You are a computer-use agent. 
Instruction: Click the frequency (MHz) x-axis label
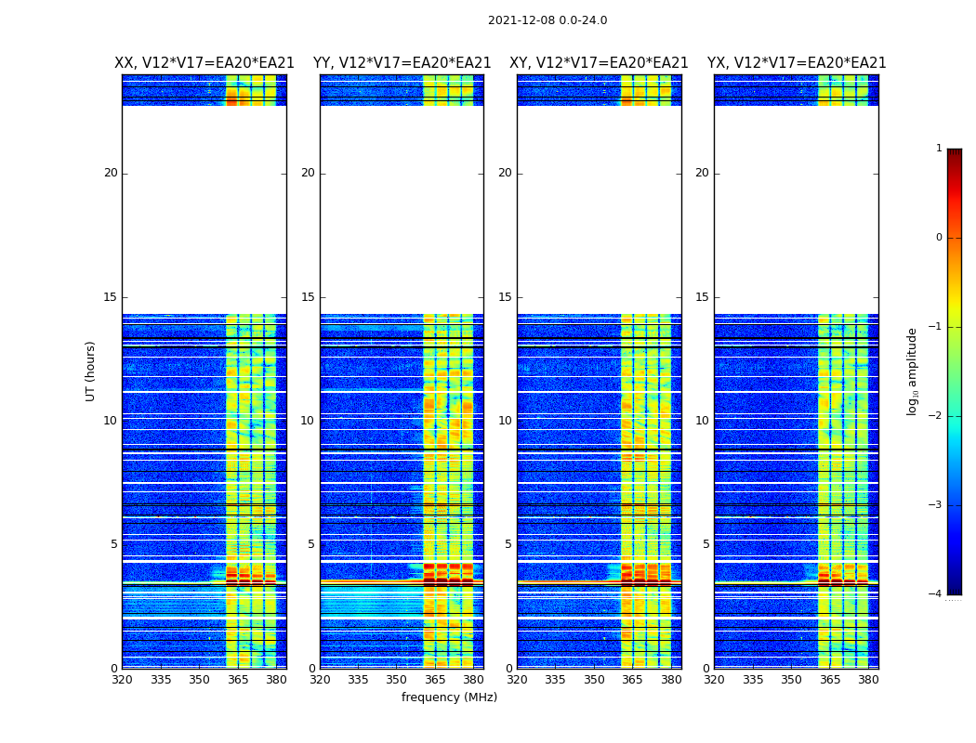click(x=449, y=697)
